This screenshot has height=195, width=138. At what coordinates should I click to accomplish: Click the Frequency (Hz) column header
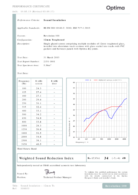click(24, 82)
